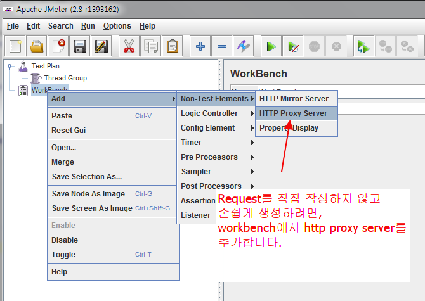The height and width of the screenshot is (301, 425).
Task: Select Open... in the context menu
Action: click(112, 148)
